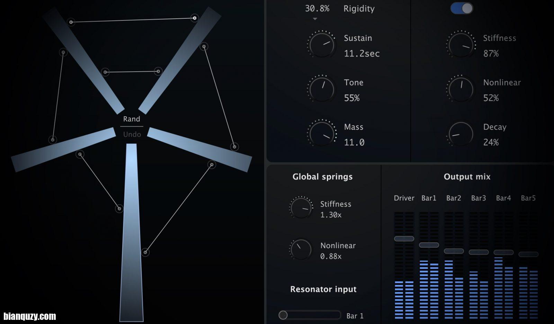Image resolution: width=554 pixels, height=324 pixels.
Task: Click the 24% Decay value
Action: click(x=491, y=142)
